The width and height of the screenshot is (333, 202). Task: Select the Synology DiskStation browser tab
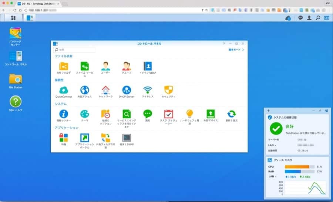(38, 4)
